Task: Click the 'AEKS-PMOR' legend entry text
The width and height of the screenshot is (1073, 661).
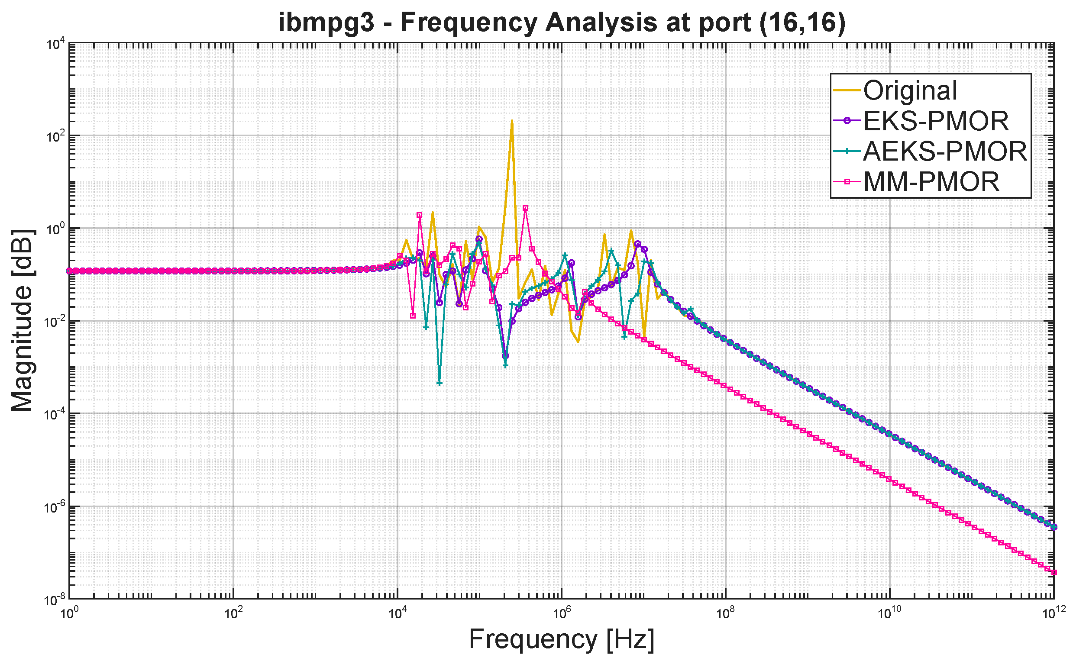Action: point(945,151)
